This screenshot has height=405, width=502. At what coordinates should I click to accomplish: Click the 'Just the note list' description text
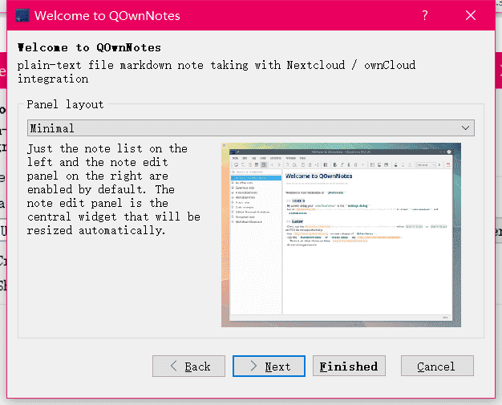114,189
